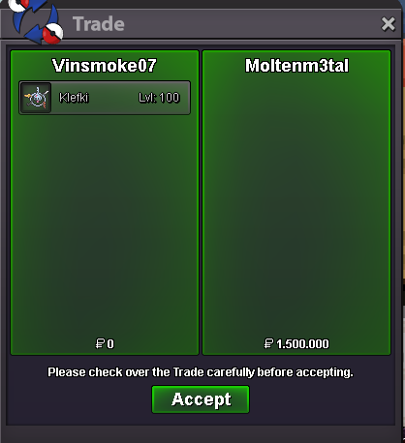
Task: Select the Klefki Pokémon trade entry
Action: click(105, 98)
